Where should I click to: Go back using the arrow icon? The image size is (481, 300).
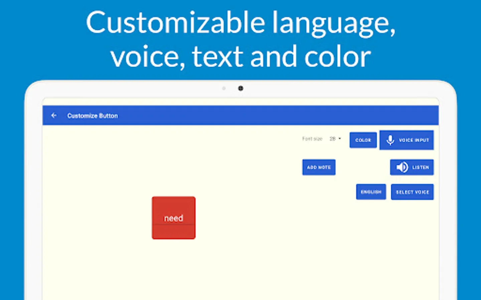(54, 115)
